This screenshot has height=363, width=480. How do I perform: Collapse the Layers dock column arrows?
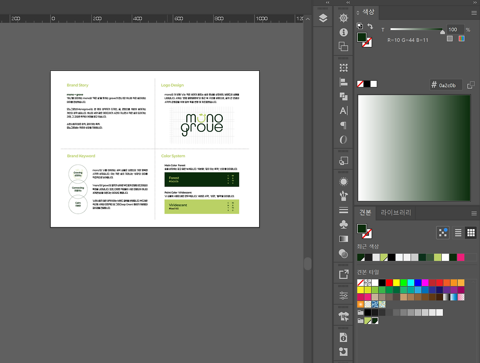click(x=327, y=3)
